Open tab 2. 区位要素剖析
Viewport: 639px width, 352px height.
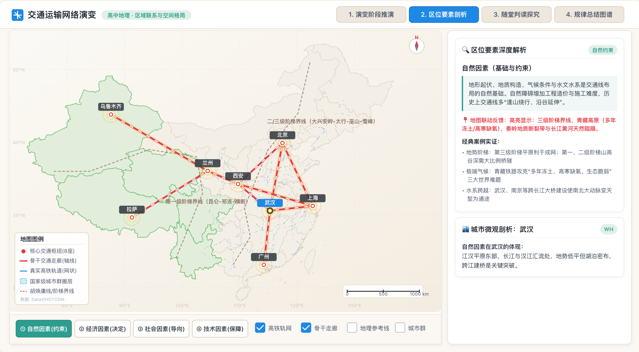(444, 15)
